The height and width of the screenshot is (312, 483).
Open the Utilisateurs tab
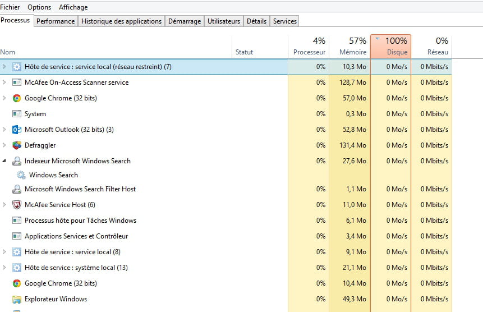click(224, 21)
